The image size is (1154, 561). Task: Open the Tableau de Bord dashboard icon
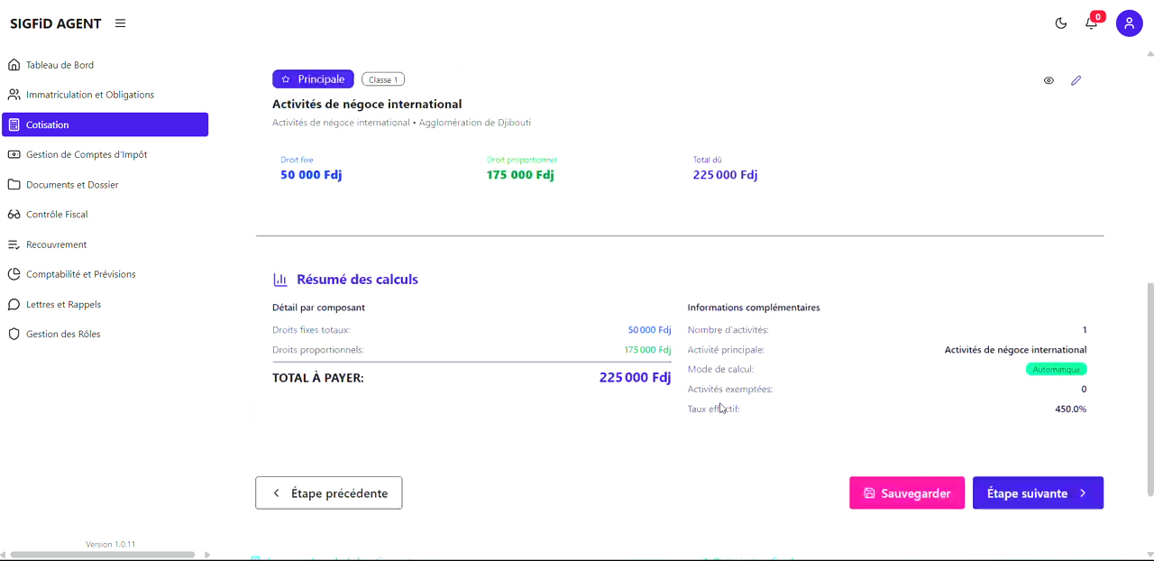pos(14,64)
